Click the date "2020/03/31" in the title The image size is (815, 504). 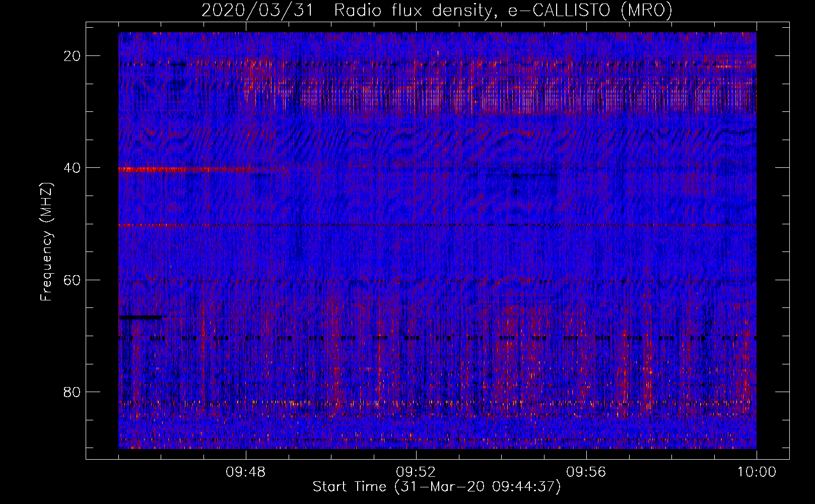(257, 11)
